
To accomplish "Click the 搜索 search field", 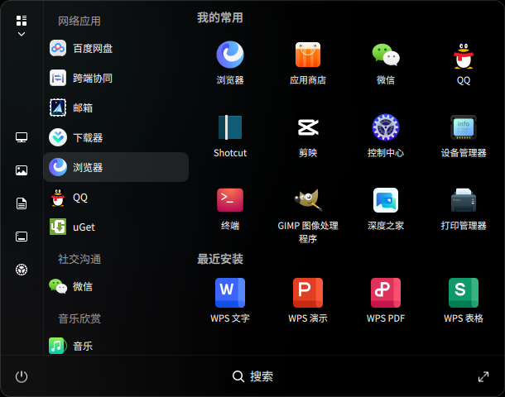I will [252, 376].
